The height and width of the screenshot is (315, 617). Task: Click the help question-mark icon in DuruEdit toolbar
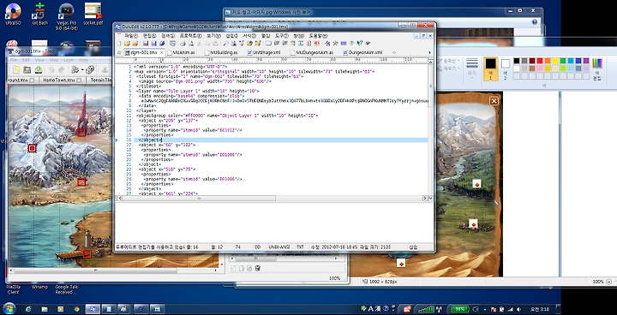pos(360,43)
